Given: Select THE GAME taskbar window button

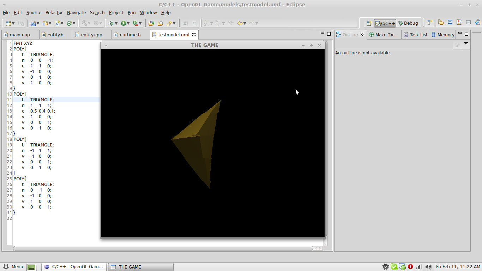Looking at the screenshot, I should (140, 267).
